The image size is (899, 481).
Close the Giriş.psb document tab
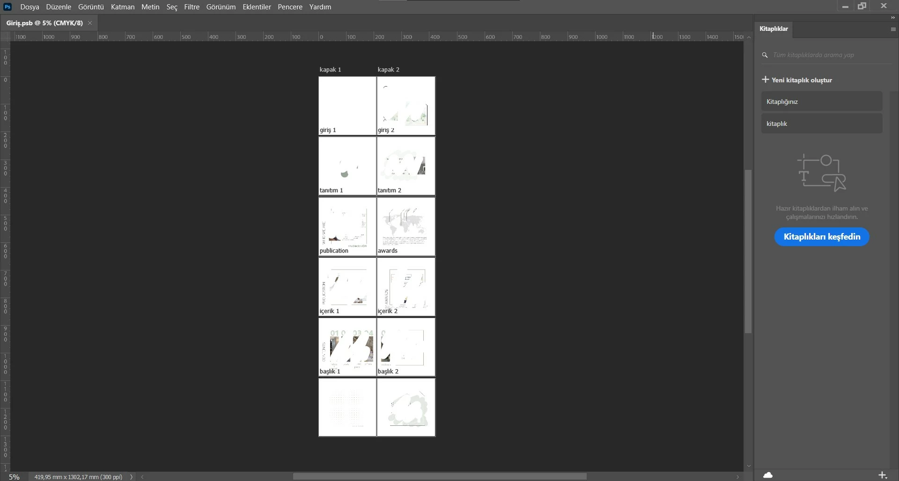click(x=90, y=23)
